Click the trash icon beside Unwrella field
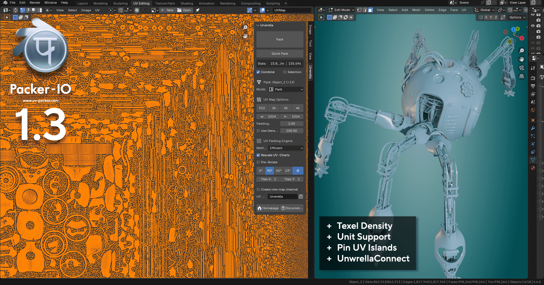544x285 pixels. pyautogui.click(x=301, y=197)
